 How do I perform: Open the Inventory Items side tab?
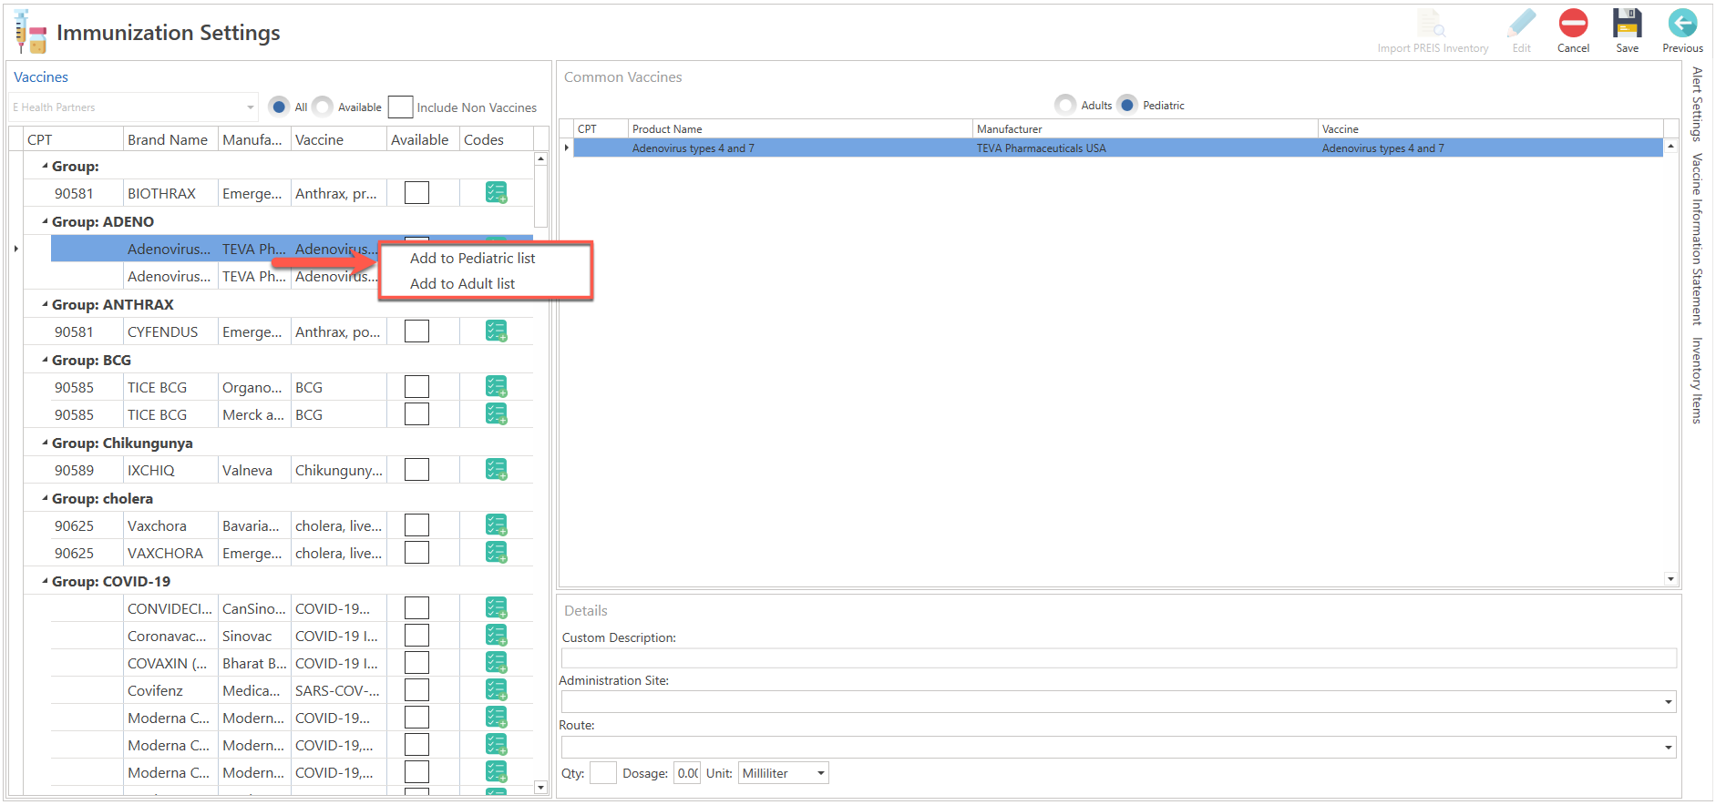[x=1697, y=380]
